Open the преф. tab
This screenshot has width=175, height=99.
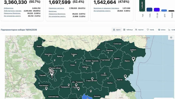click(150, 30)
